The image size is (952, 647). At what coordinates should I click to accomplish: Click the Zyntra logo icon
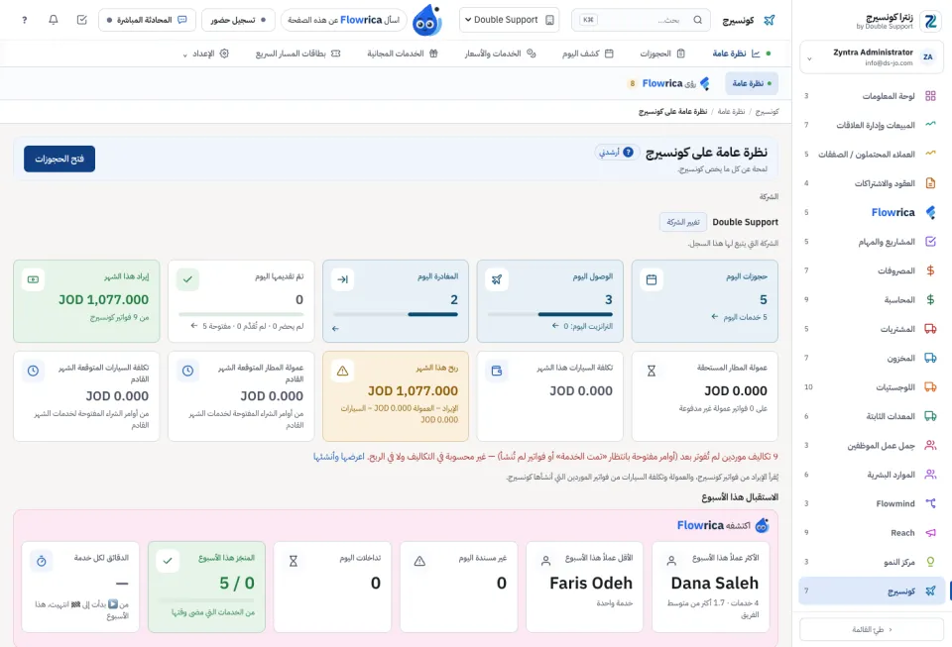[930, 22]
